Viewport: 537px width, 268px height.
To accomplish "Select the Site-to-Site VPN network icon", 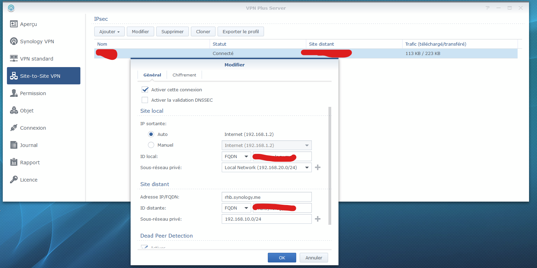I will [14, 76].
